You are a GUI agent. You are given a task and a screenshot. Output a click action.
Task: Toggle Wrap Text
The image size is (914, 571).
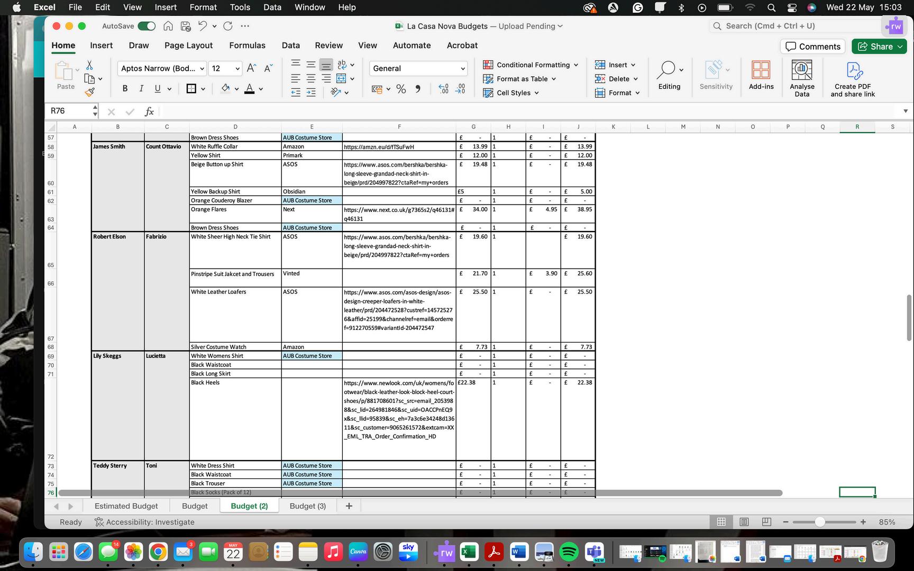pos(342,65)
